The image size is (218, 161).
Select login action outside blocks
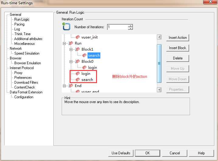(x=86, y=73)
